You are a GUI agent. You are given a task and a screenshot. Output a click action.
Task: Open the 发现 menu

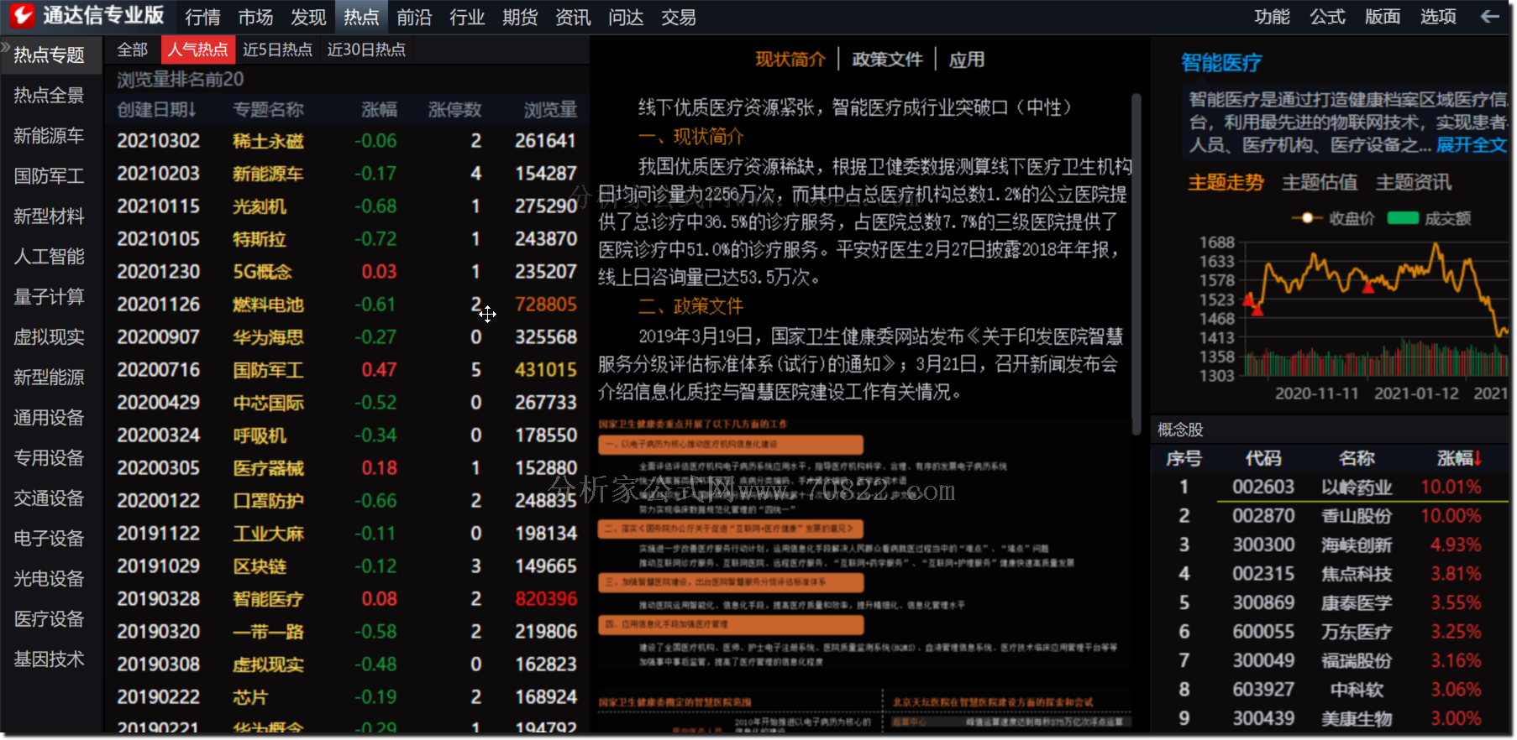click(x=308, y=17)
